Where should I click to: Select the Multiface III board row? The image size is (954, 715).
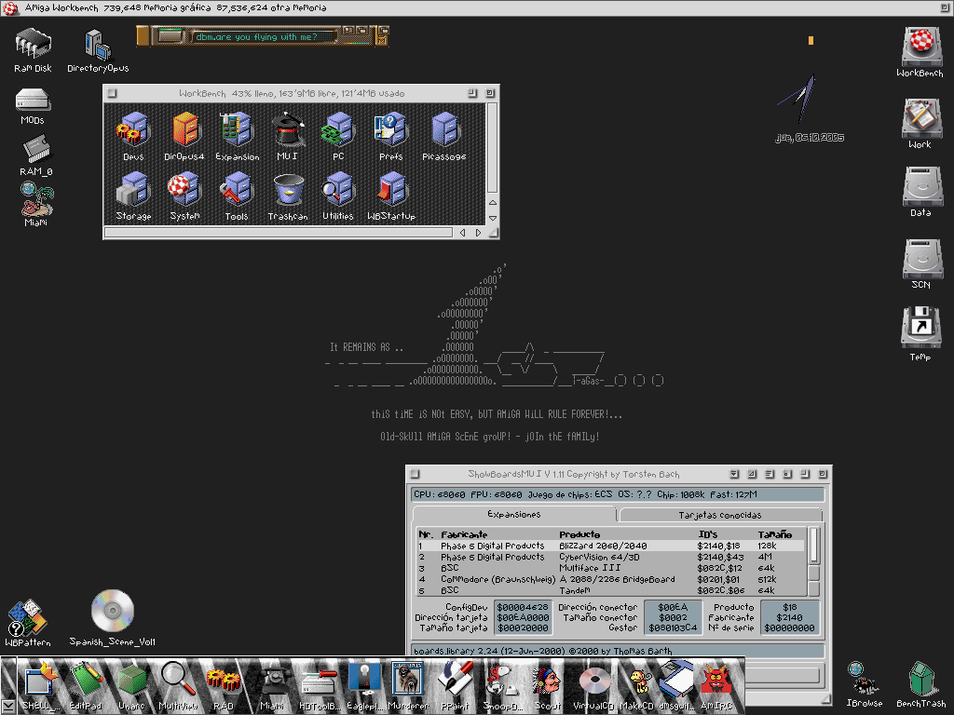click(611, 568)
